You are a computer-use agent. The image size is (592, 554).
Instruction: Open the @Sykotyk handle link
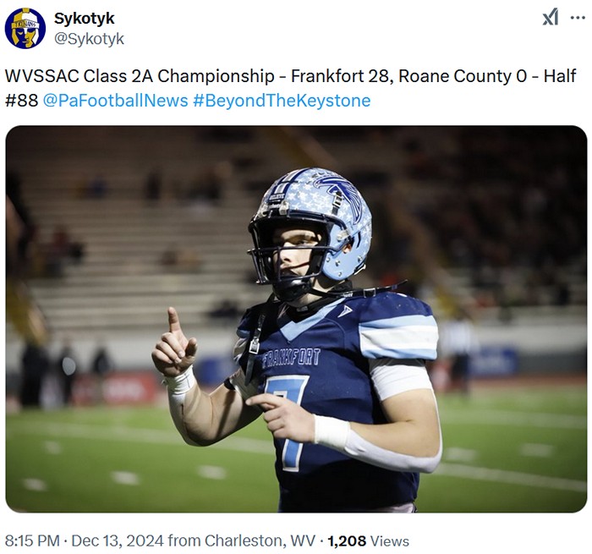pyautogui.click(x=89, y=39)
